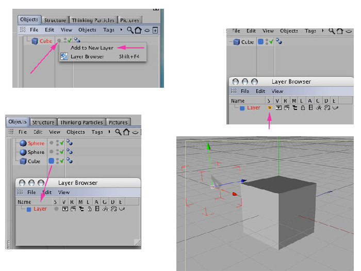361x271 pixels.
Task: Choose Layer Browser Shift+F4 menu entry
Action: pos(103,56)
